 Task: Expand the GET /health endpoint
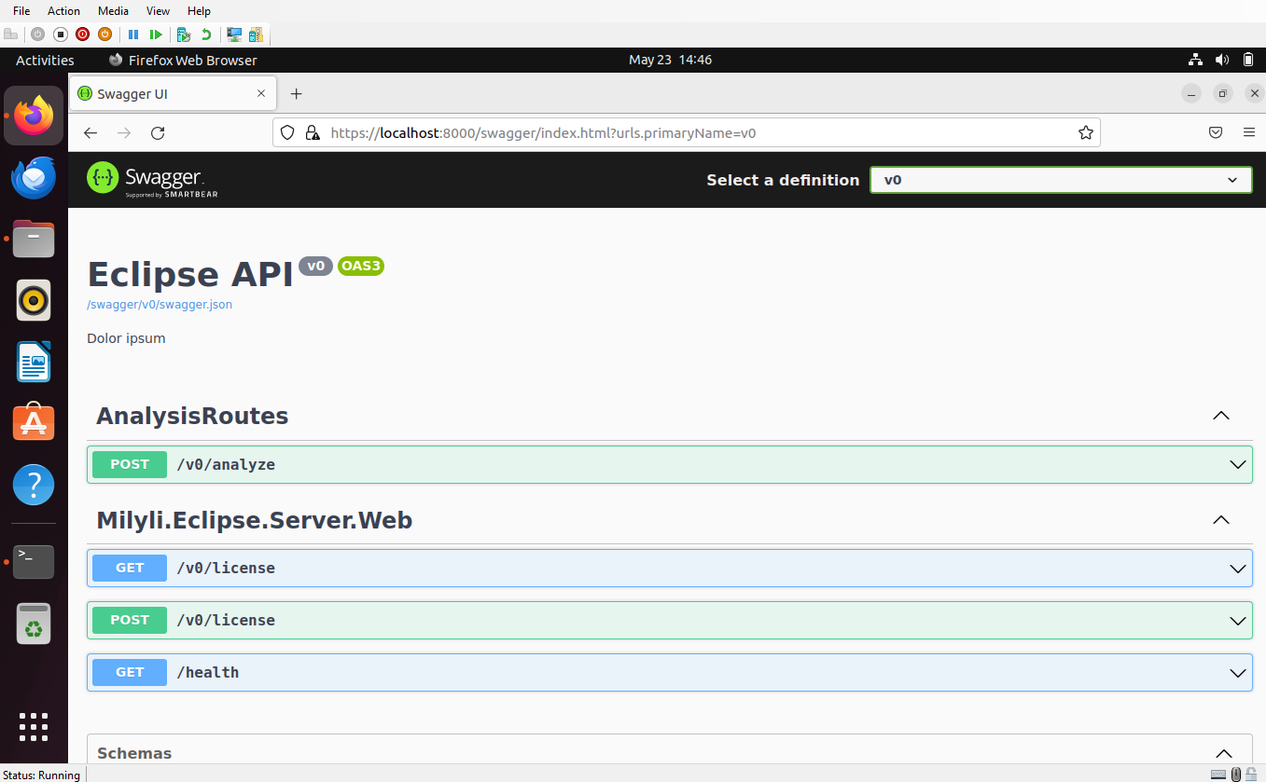click(669, 672)
